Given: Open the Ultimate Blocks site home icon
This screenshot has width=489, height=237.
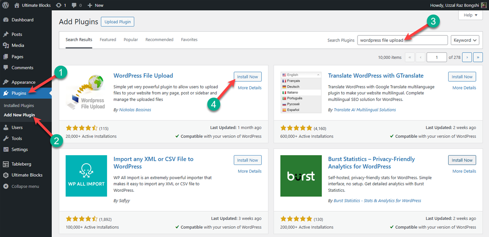Looking at the screenshot, I should coord(17,5).
